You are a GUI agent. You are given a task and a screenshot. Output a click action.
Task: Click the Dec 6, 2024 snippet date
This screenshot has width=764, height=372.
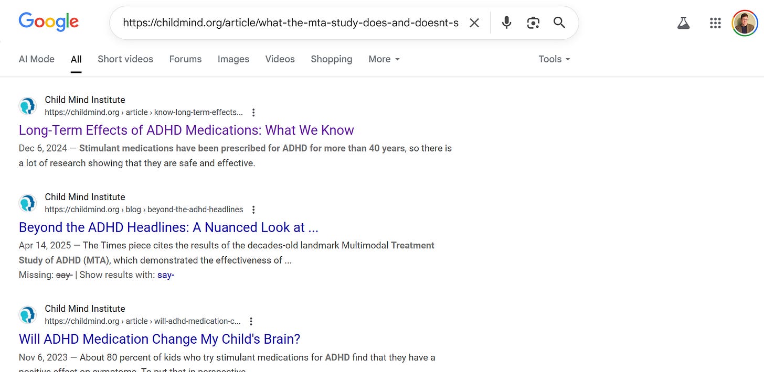43,148
